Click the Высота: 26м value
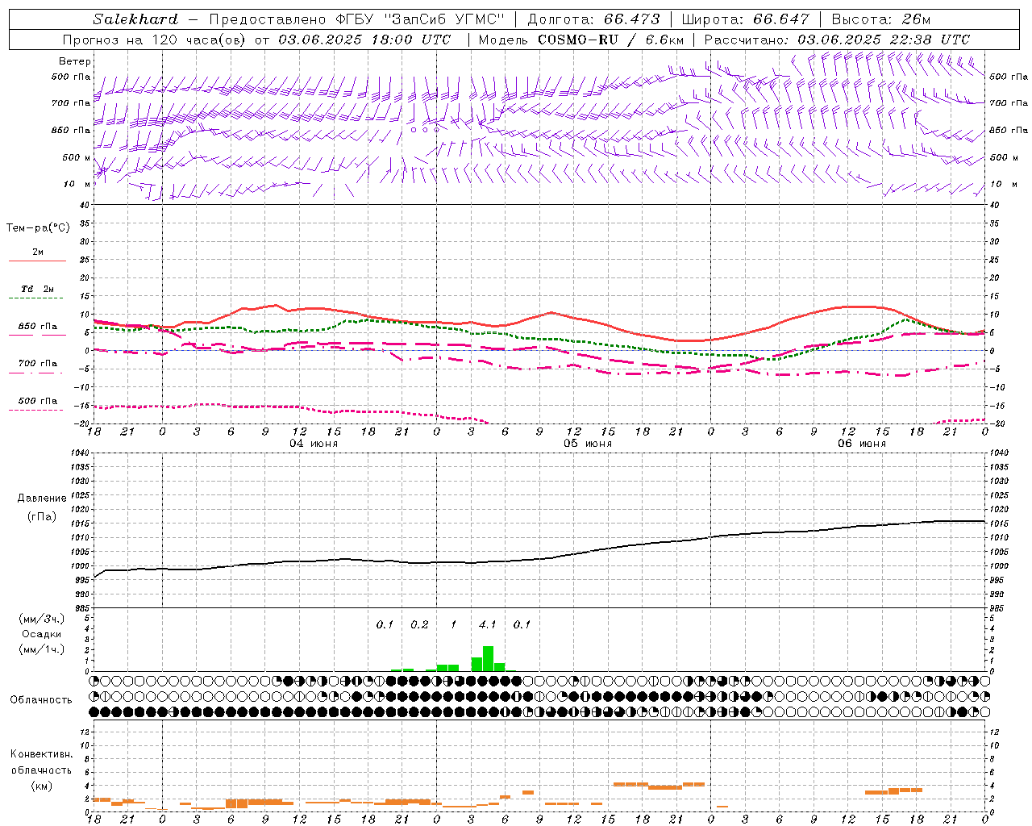Viewport: 1032px width, 826px height. point(880,19)
